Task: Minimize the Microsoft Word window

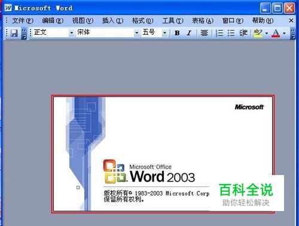Action: coord(266,8)
